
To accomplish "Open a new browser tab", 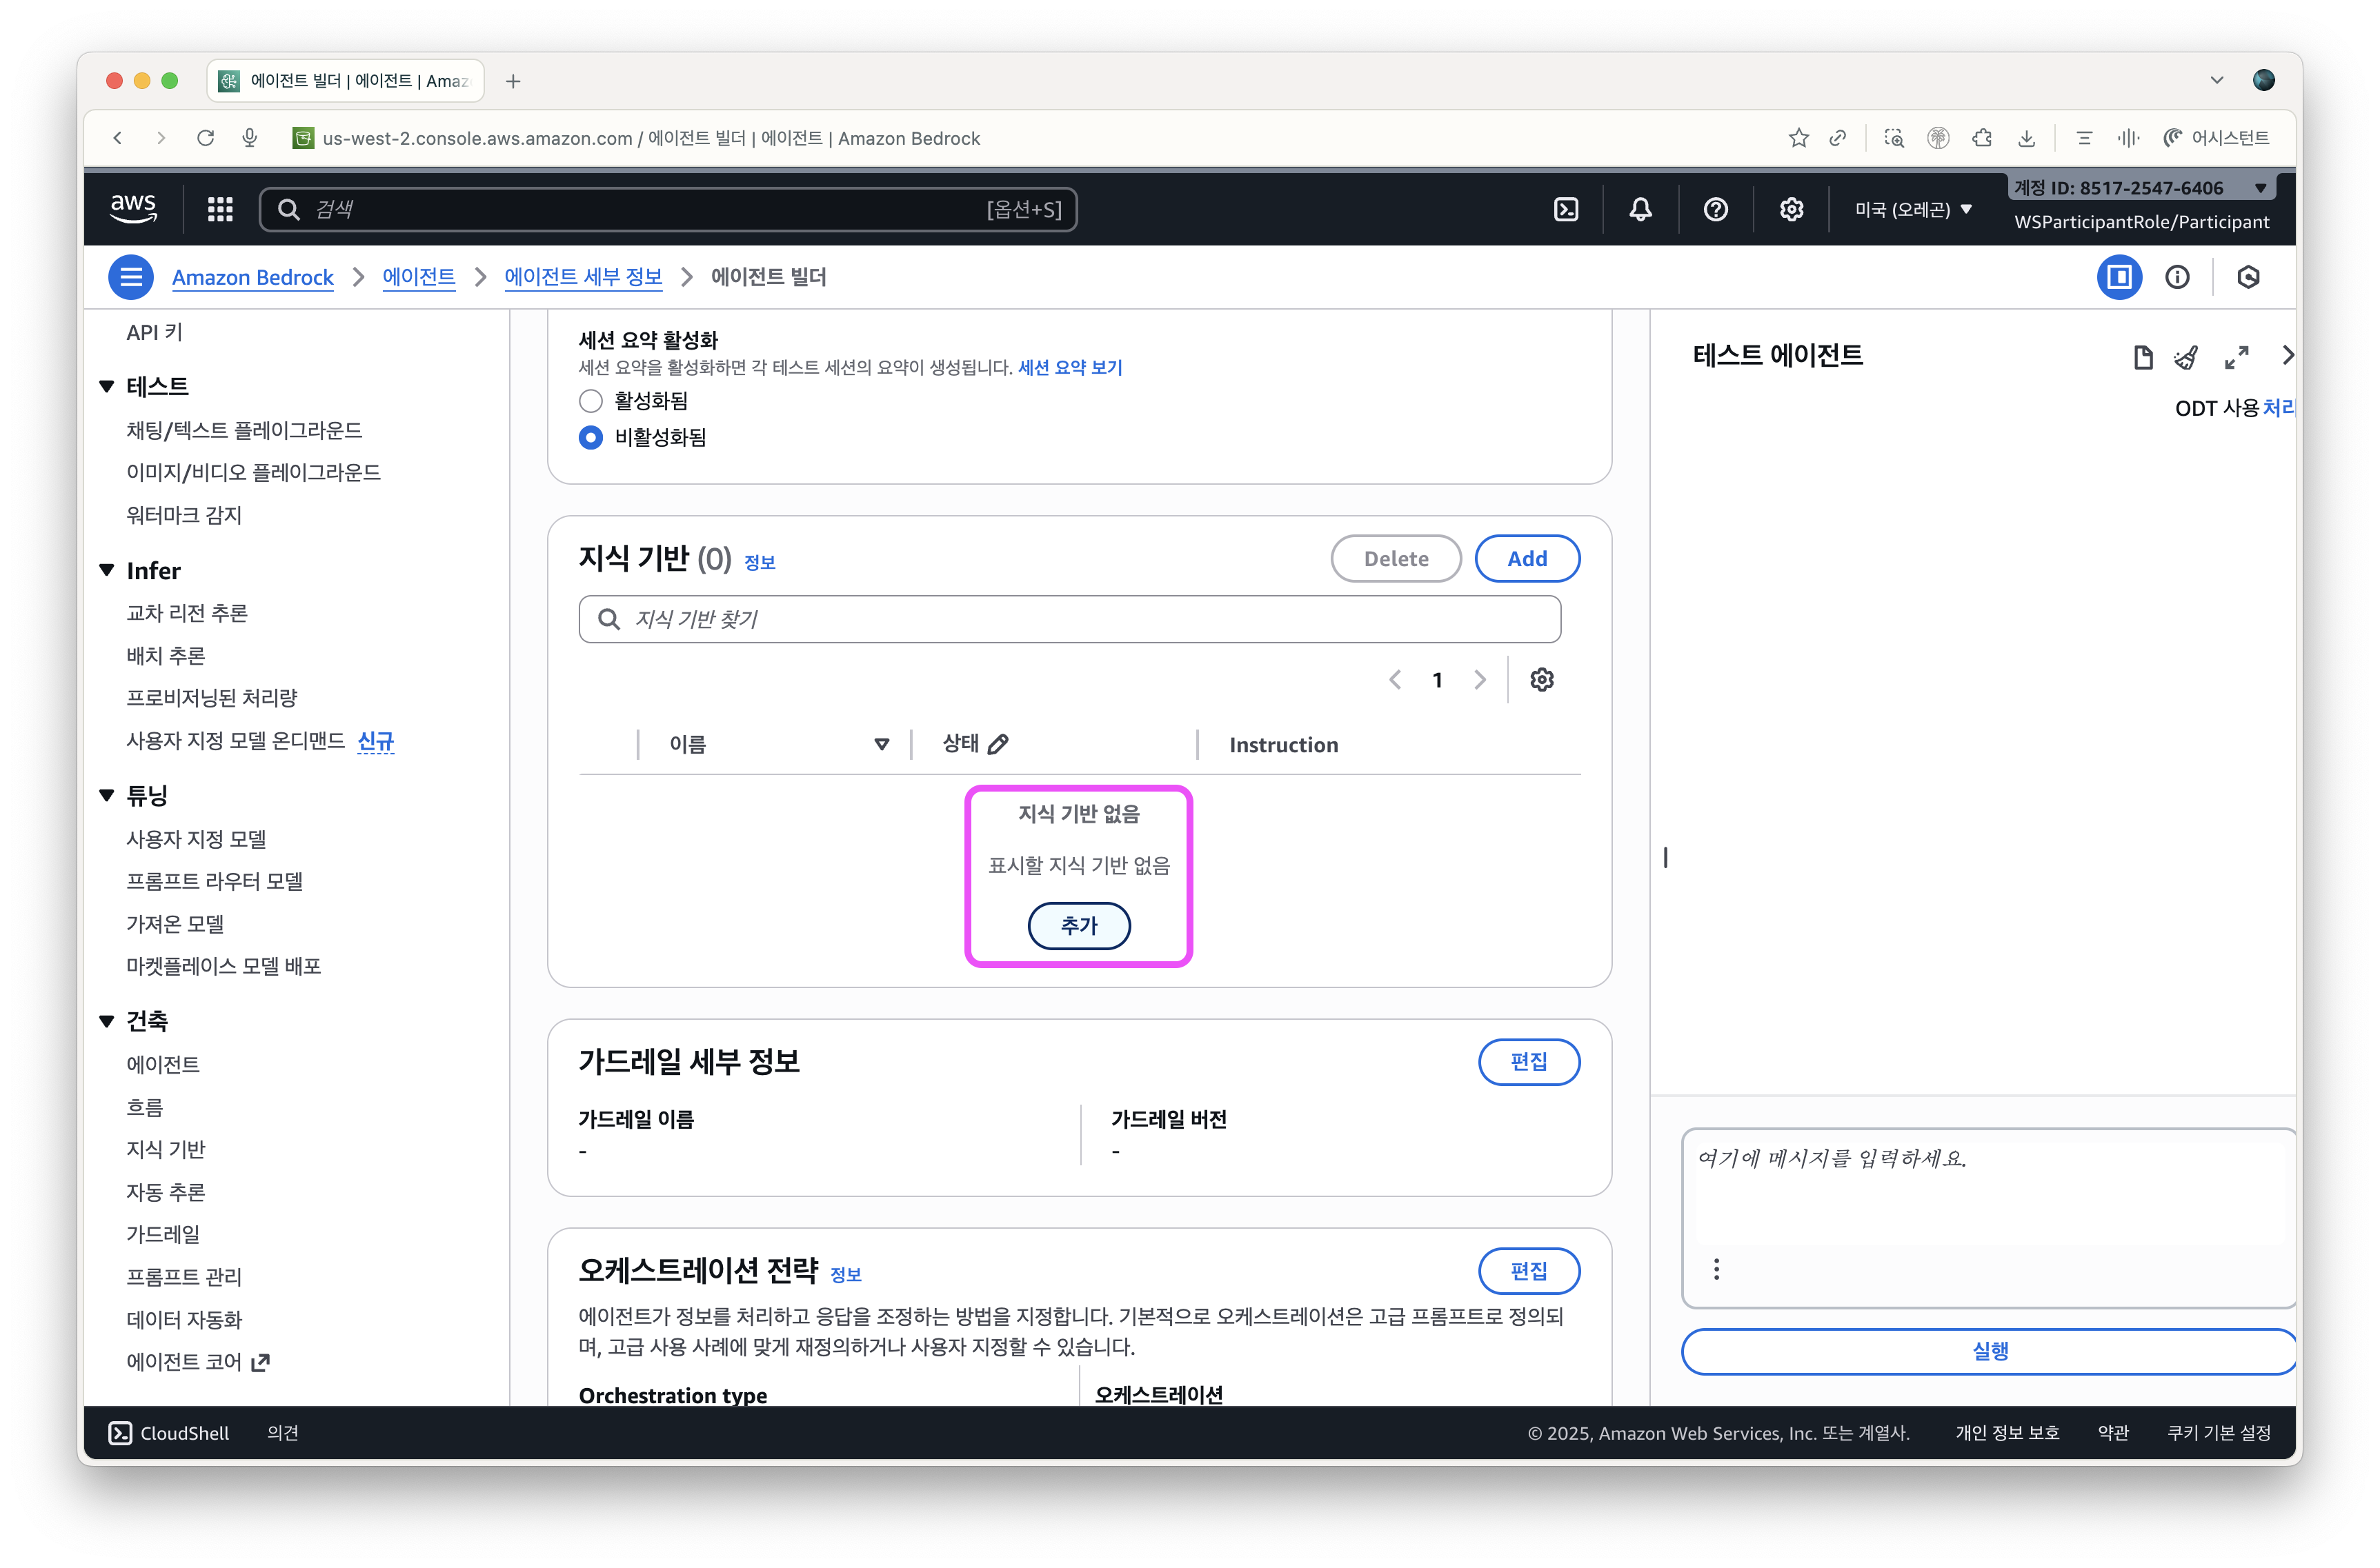I will (x=513, y=81).
